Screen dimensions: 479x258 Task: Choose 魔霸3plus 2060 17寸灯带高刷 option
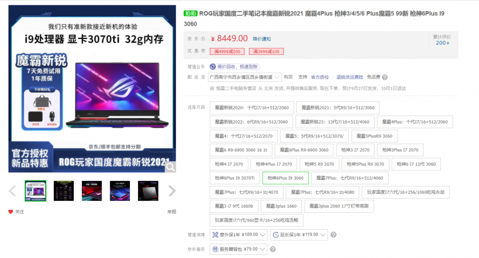click(x=339, y=206)
